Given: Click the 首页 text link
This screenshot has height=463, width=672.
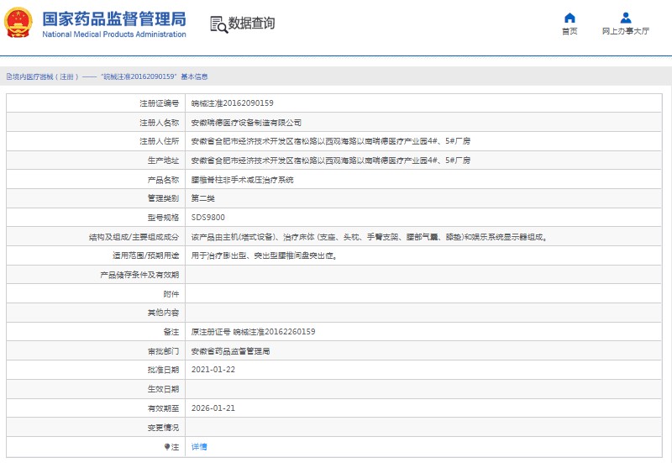Looking at the screenshot, I should (570, 31).
